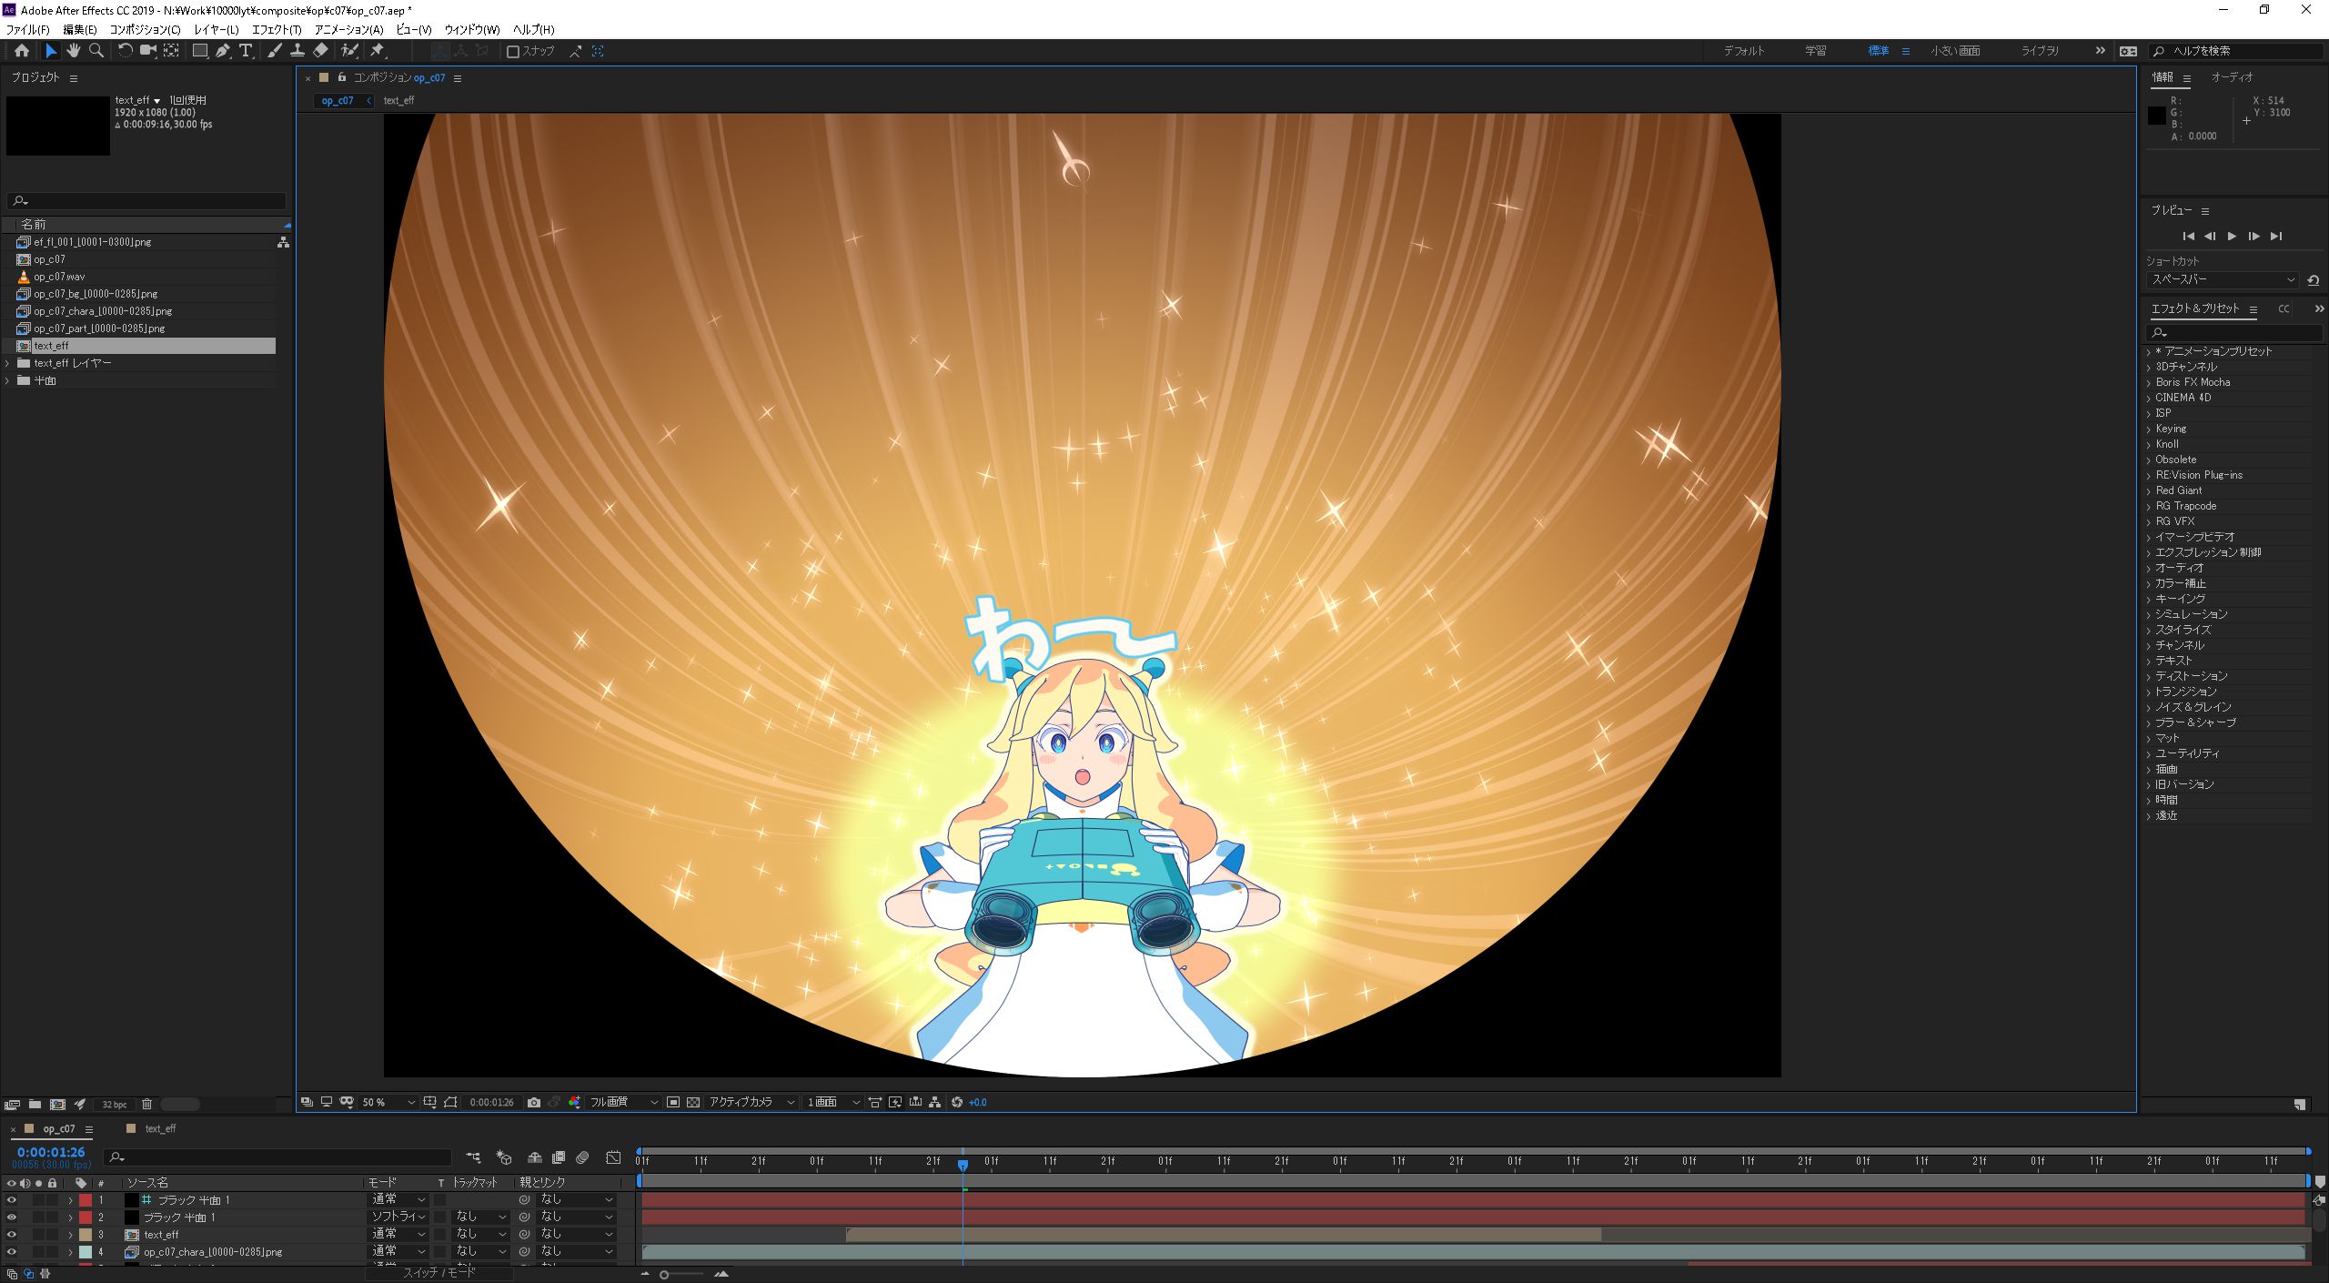Hide the text_eff layer in the timeline
The width and height of the screenshot is (2329, 1283).
(x=11, y=1235)
